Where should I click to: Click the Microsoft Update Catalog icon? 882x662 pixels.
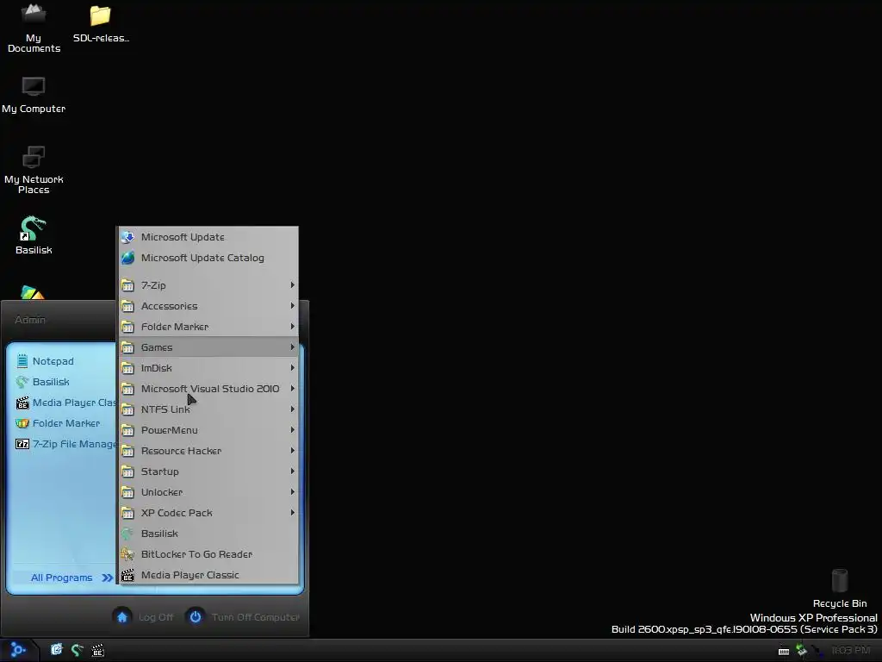tap(127, 258)
